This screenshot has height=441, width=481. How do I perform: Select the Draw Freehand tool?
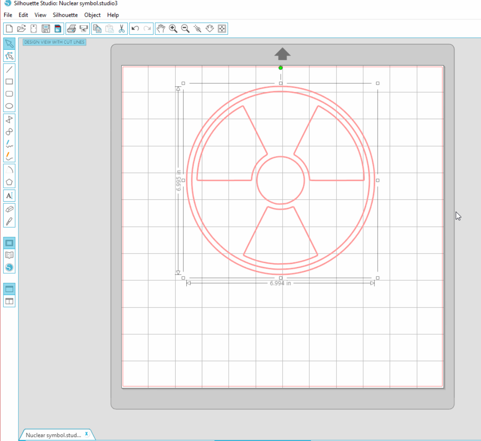point(9,144)
